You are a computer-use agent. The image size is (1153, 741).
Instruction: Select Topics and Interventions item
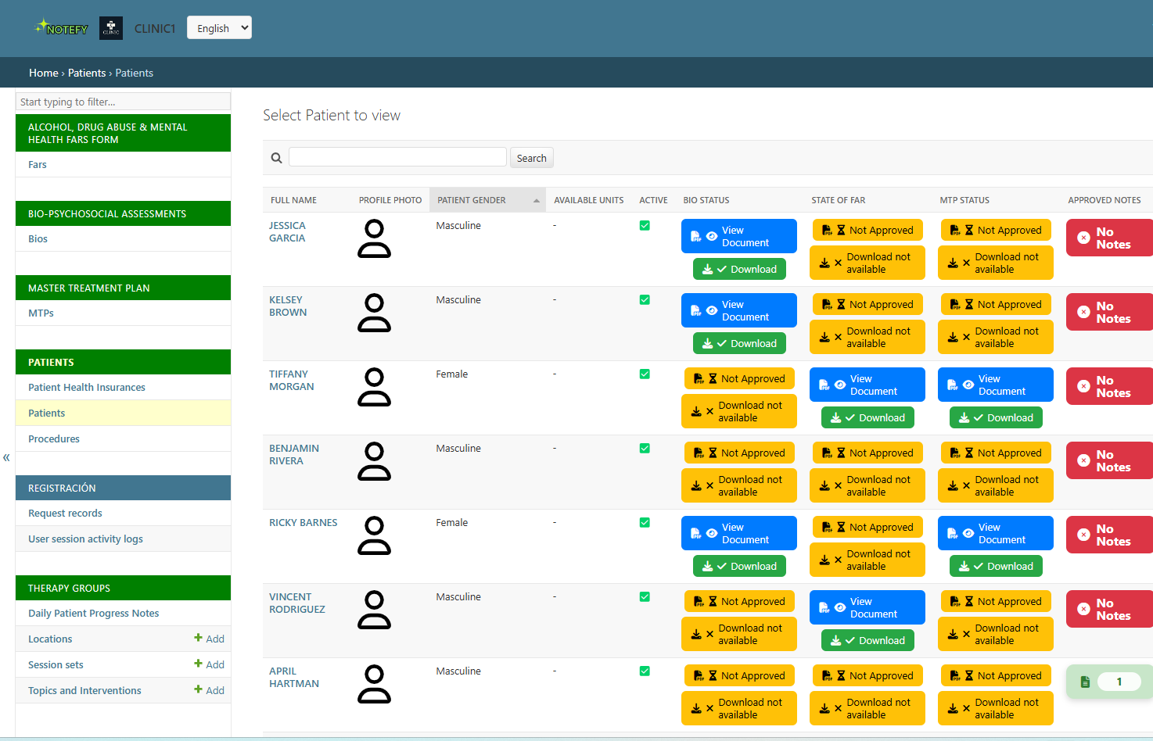point(84,690)
